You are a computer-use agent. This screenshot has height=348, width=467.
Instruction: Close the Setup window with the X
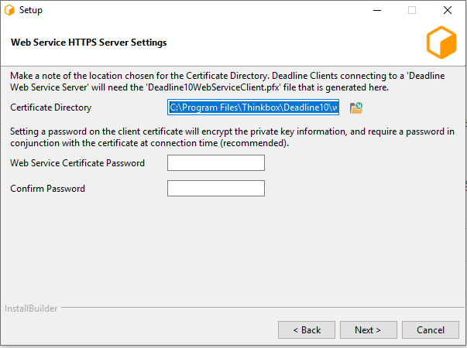coord(448,11)
